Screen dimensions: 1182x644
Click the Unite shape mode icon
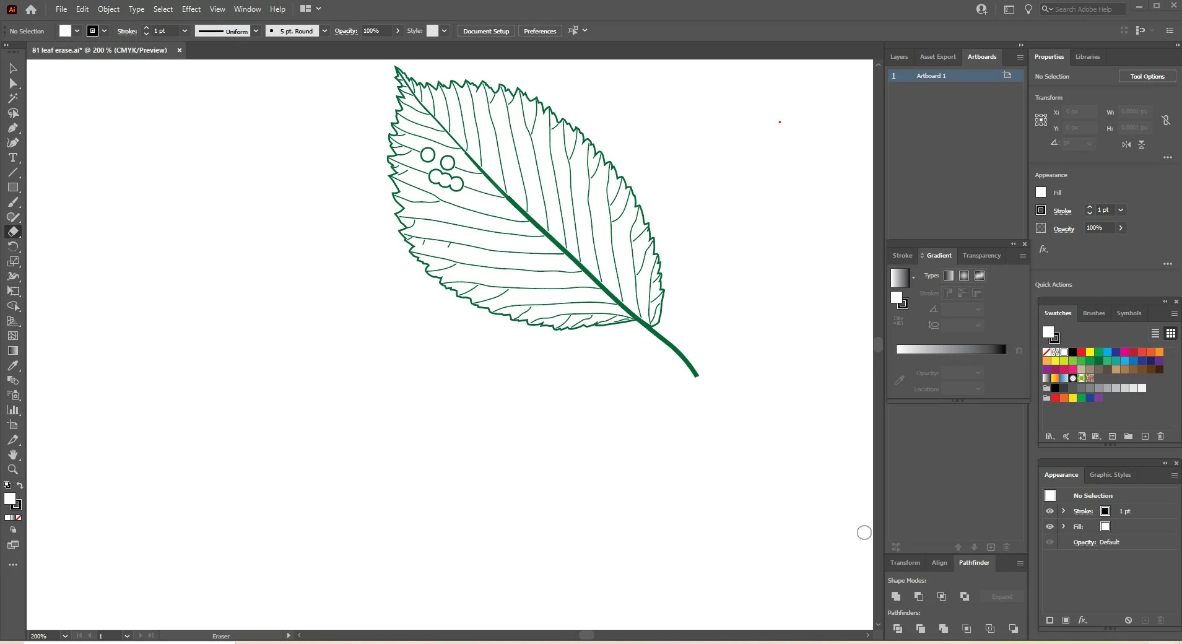pos(896,596)
